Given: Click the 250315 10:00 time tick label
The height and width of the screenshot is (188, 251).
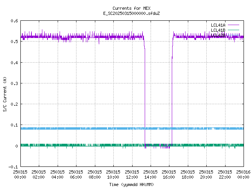Looking at the screenshot, I should pos(113,174).
